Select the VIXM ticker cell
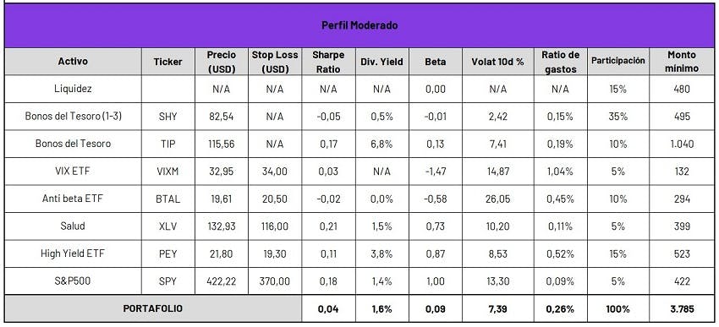The image size is (719, 327). click(167, 172)
